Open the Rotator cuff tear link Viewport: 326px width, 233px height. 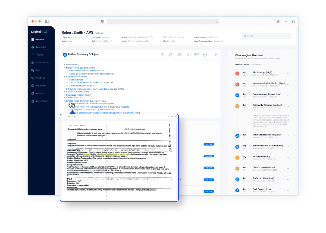tap(74, 92)
